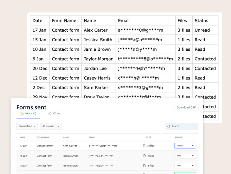
Task: Expand the All statuses filter dropdown
Action: tap(51, 126)
